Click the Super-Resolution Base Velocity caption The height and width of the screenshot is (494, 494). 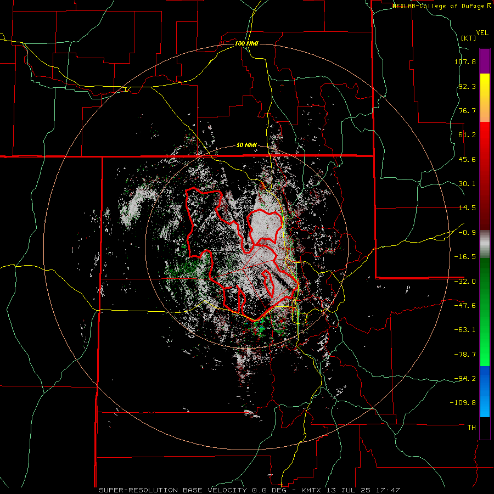[250, 490]
